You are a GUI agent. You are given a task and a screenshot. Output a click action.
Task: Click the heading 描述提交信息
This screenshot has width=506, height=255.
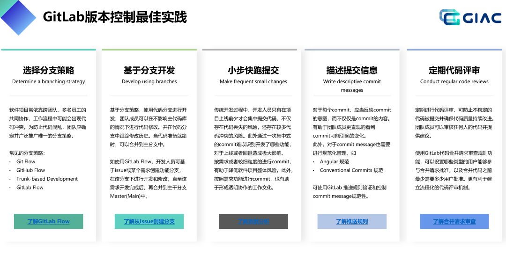click(352, 70)
